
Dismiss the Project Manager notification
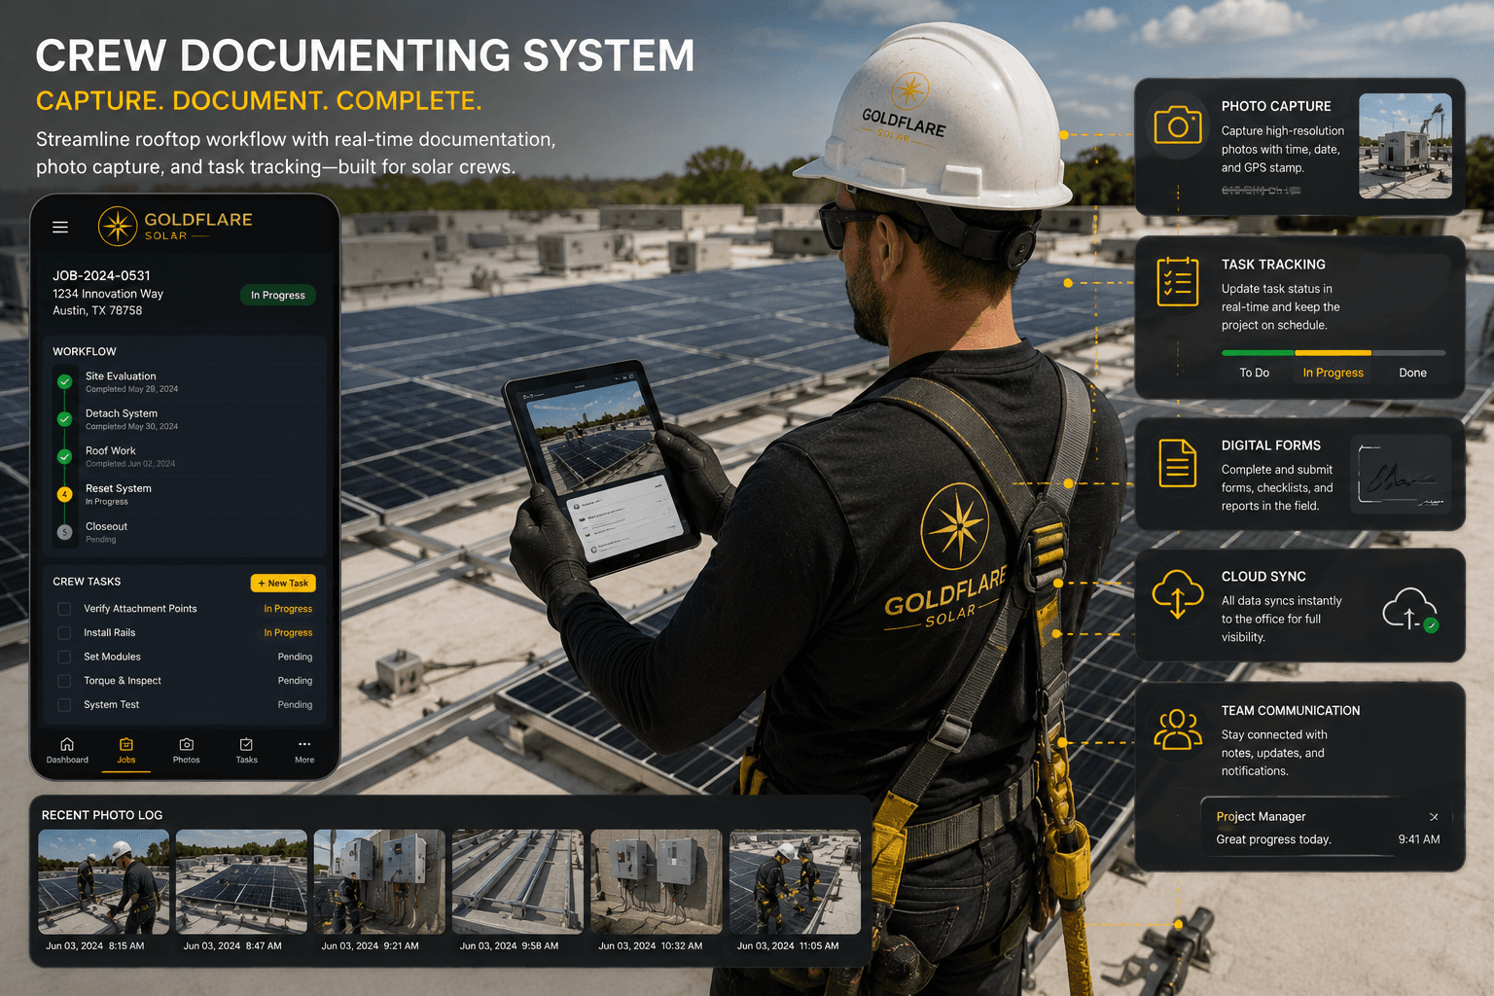pos(1434,817)
